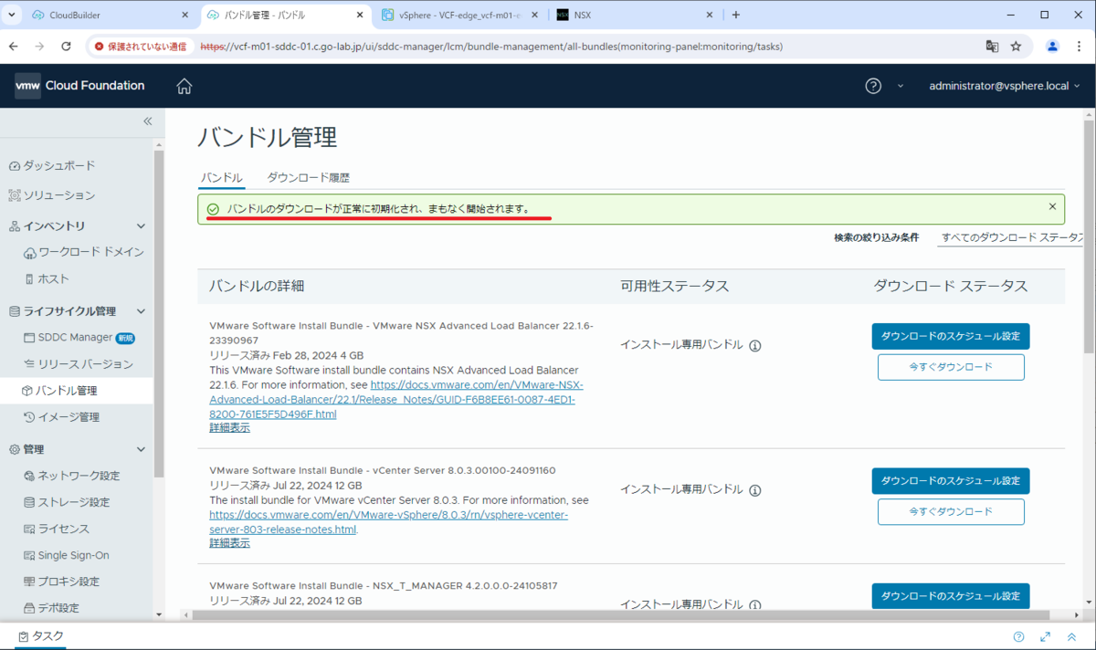Open プロキシ設定 in the sidebar
1096x650 pixels.
pos(62,582)
